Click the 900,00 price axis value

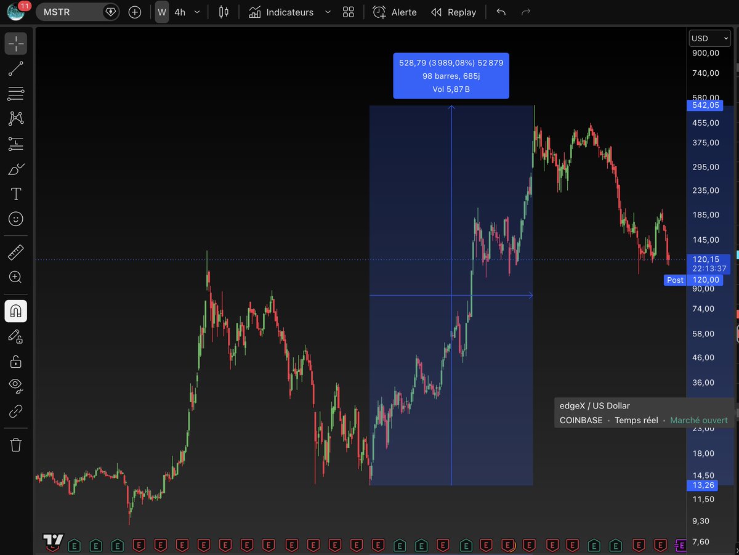pyautogui.click(x=706, y=53)
